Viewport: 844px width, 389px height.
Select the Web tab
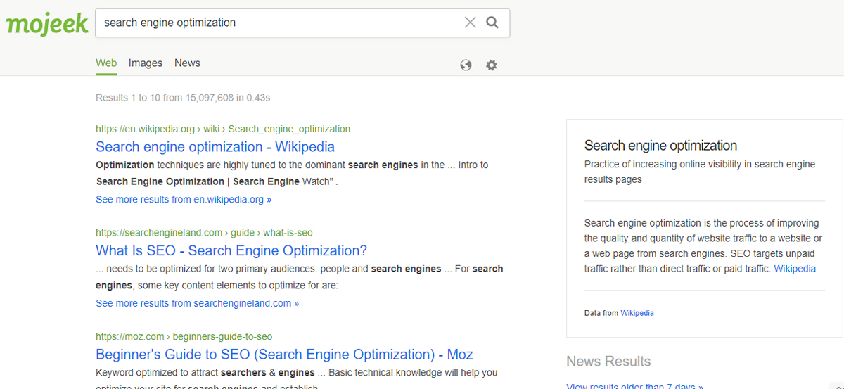click(x=106, y=63)
